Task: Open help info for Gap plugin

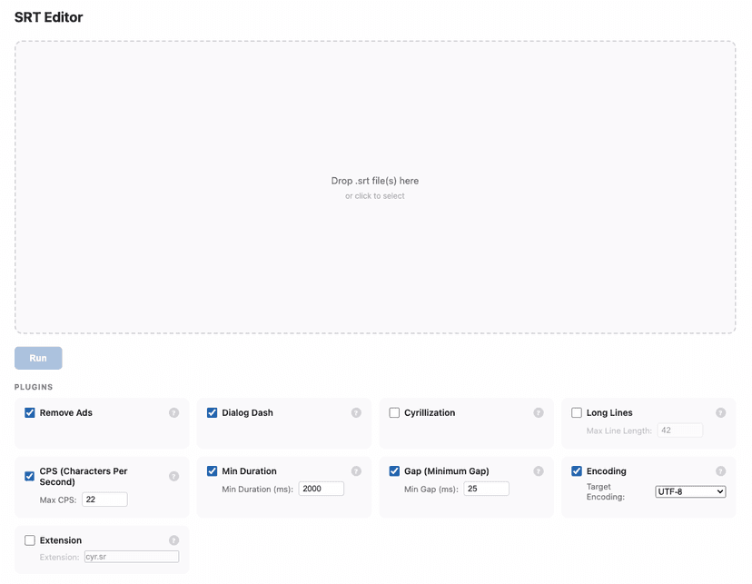Action: 539,471
